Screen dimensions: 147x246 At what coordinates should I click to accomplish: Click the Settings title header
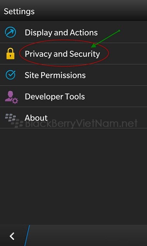tap(19, 12)
